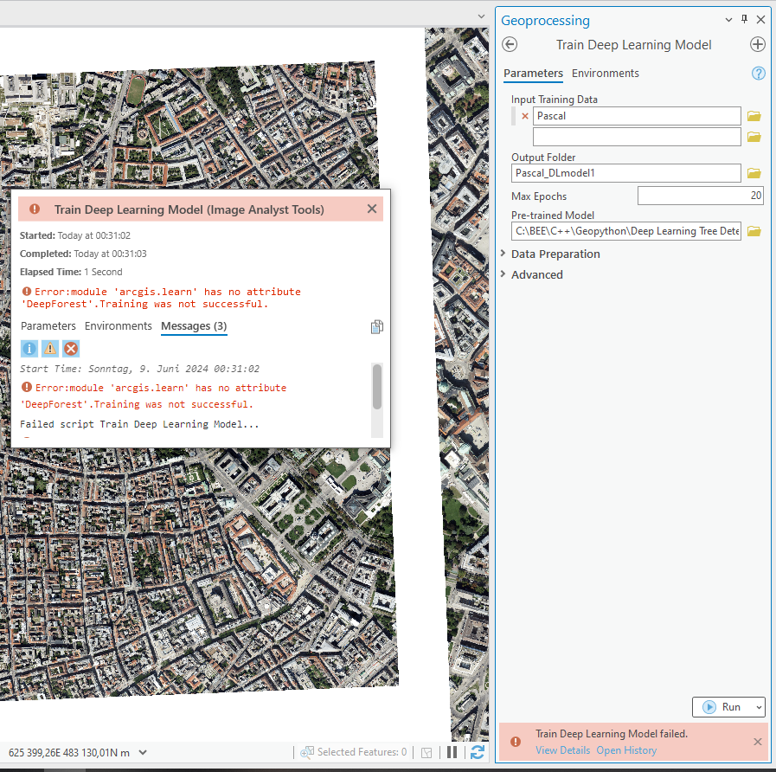Open the Messages (3) tab in dialog

194,326
